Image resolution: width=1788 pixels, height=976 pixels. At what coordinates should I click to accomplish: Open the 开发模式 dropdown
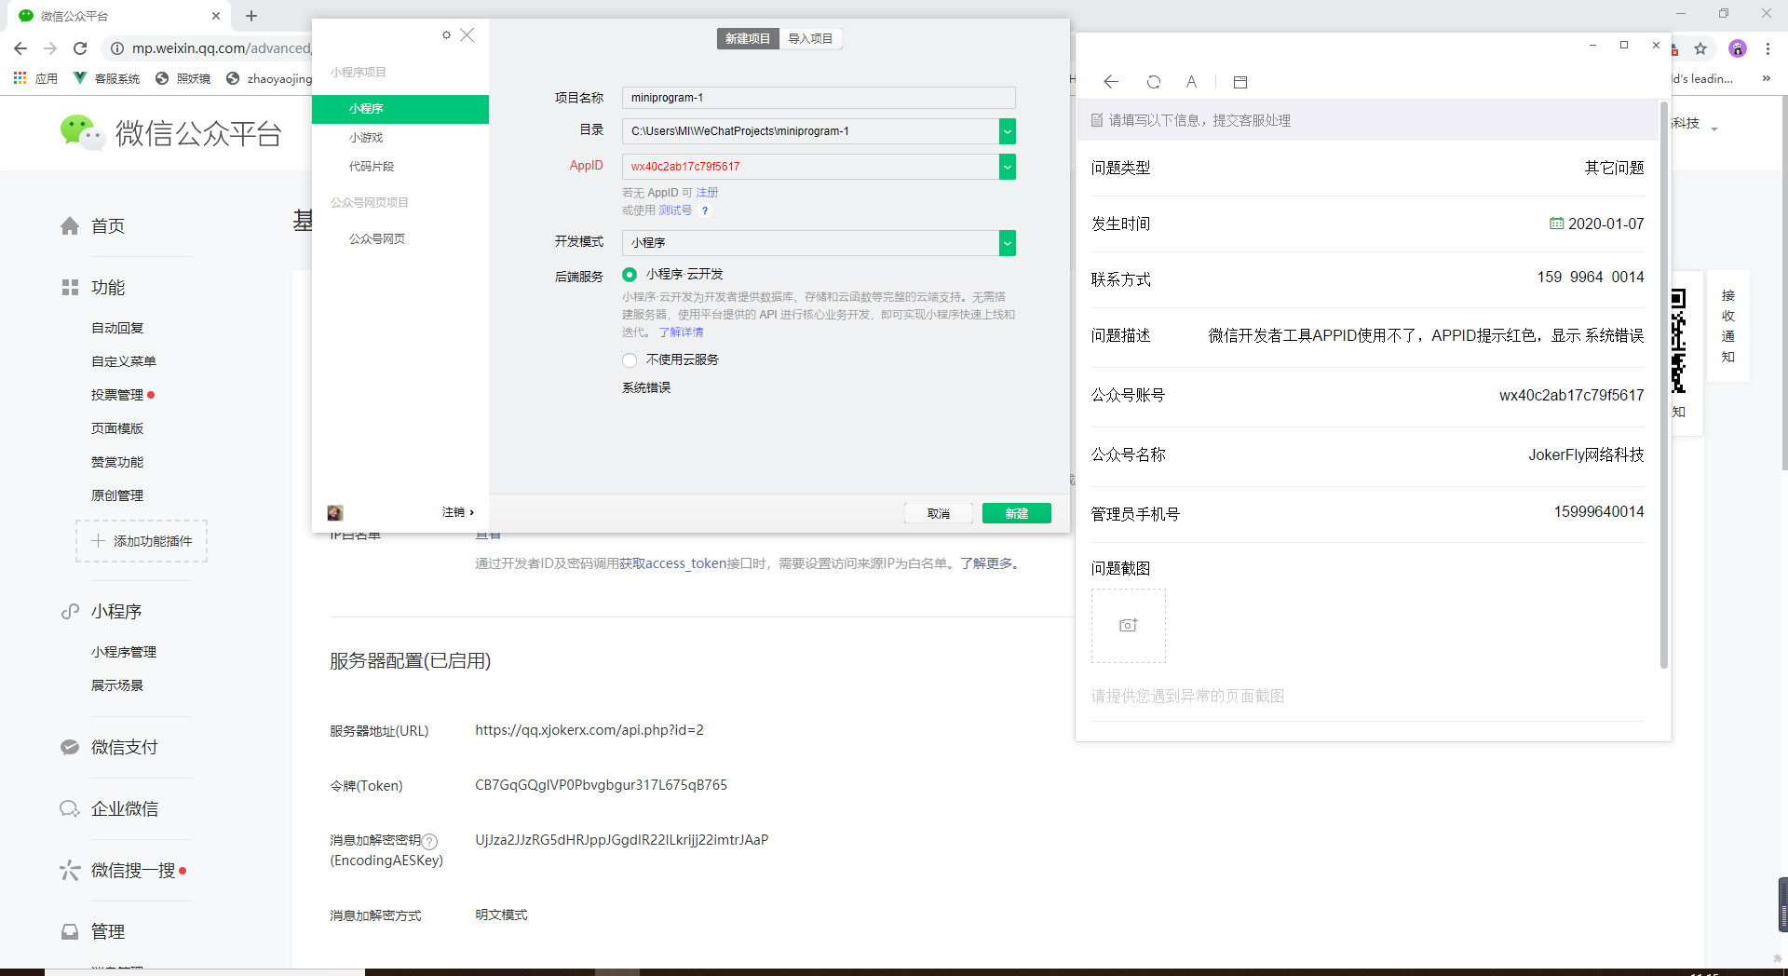(1007, 243)
